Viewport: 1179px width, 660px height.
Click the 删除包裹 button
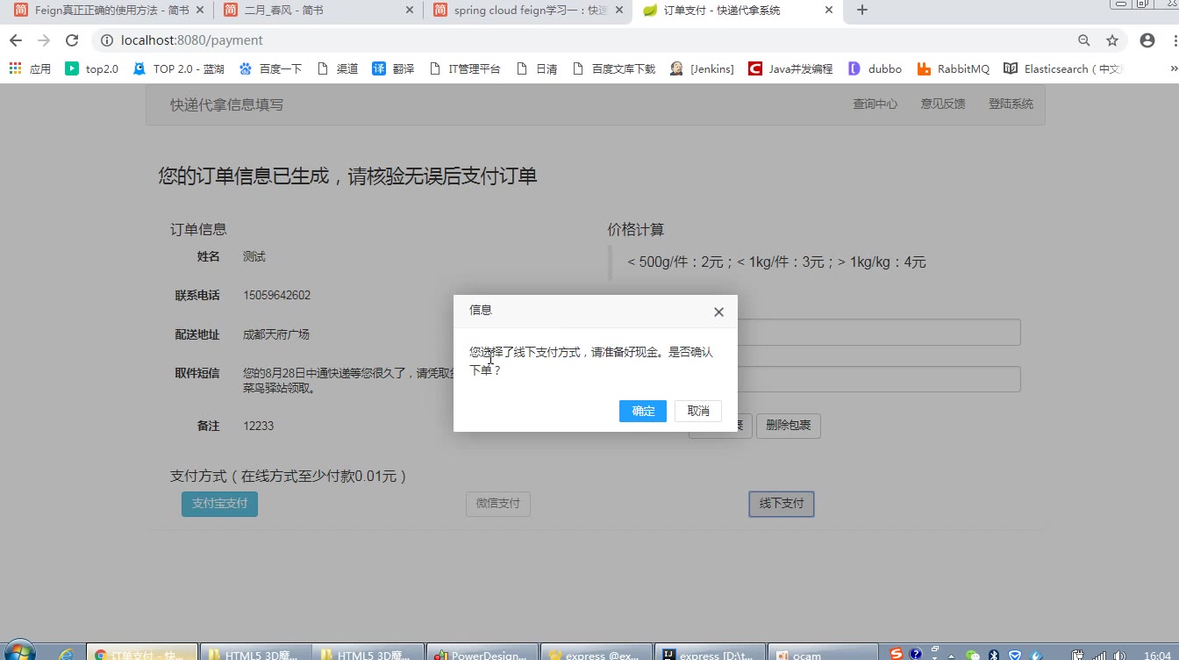click(x=788, y=426)
